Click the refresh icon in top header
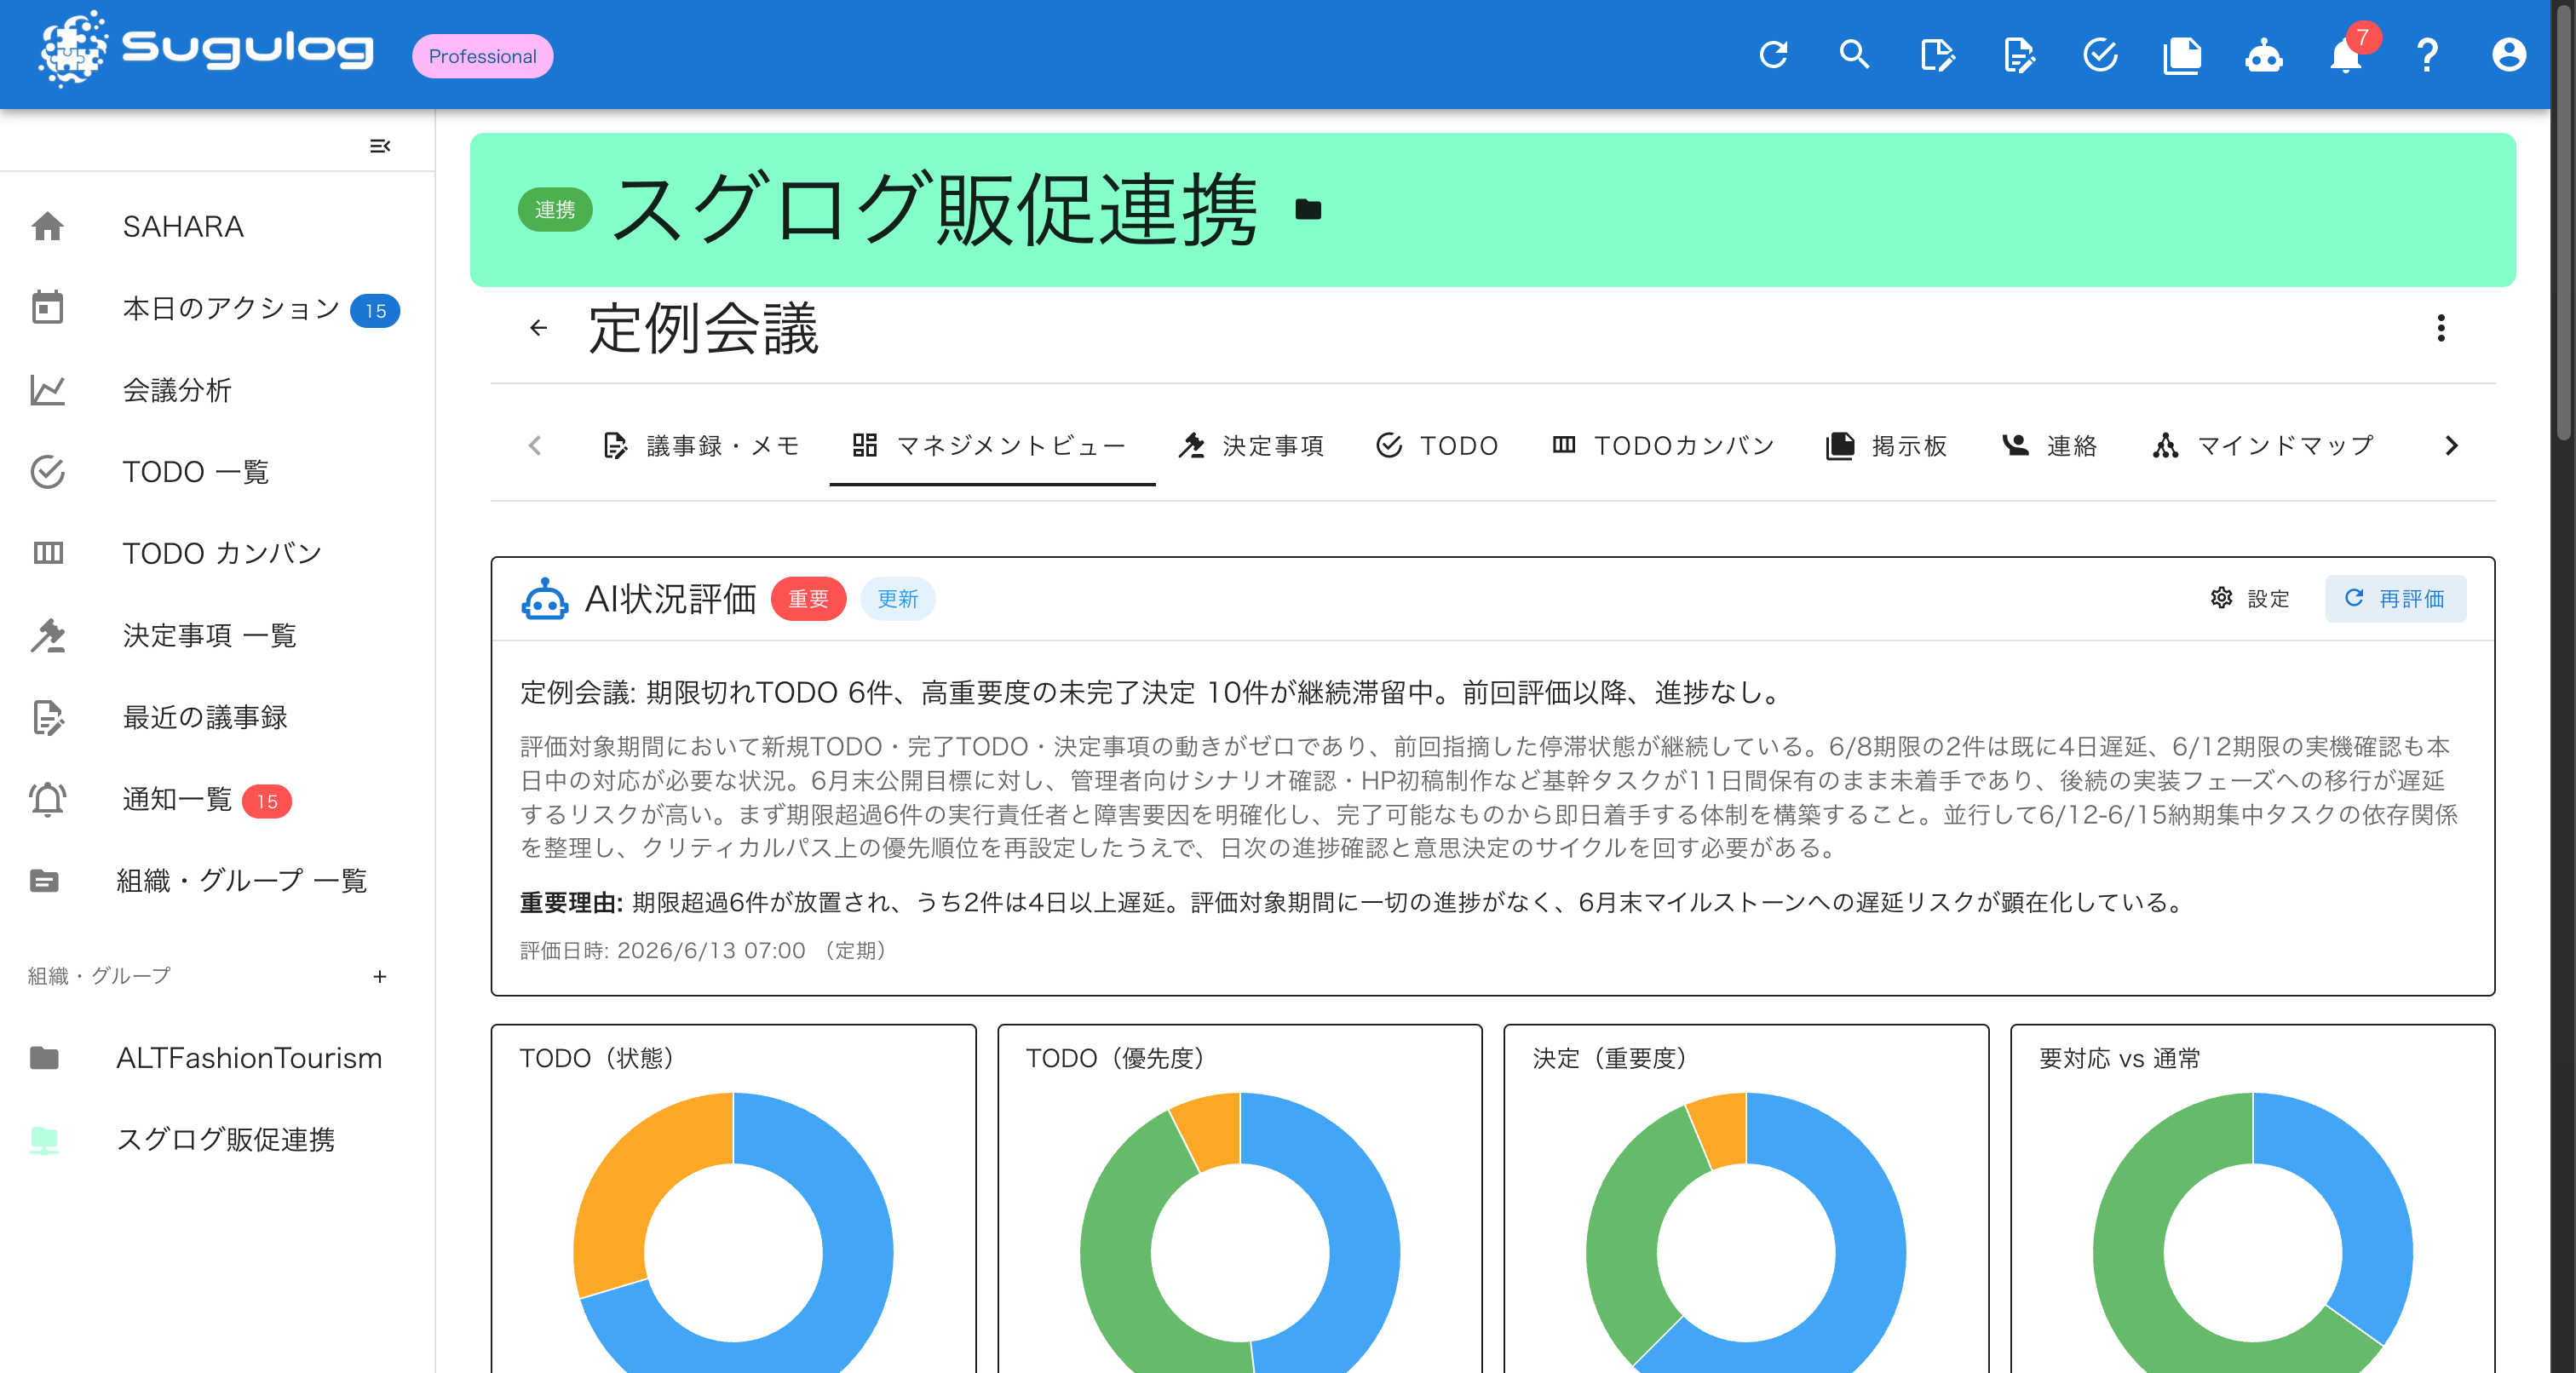This screenshot has height=1373, width=2576. click(1772, 55)
